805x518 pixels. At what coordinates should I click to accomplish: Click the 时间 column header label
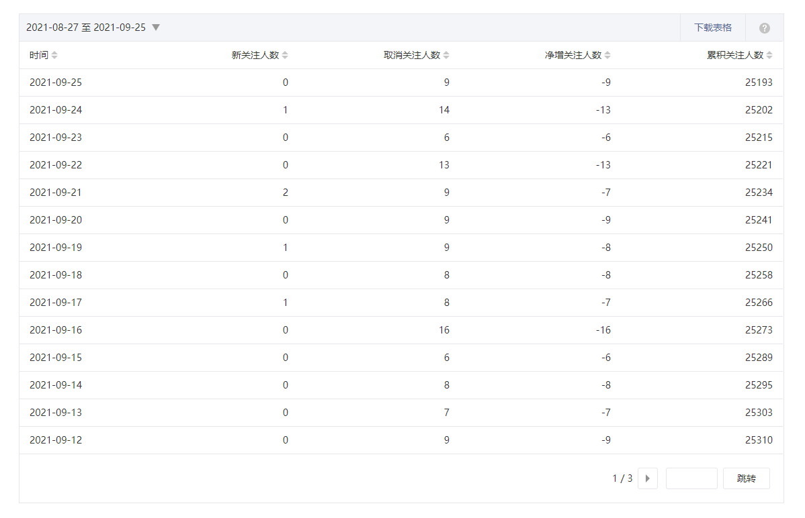click(39, 55)
